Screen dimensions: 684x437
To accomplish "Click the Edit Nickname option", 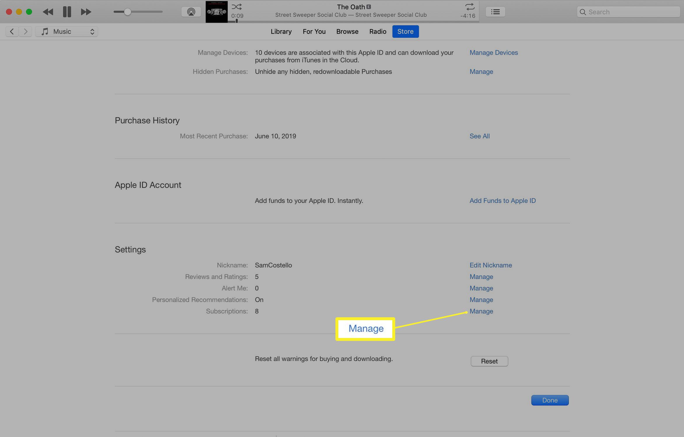I will [490, 265].
